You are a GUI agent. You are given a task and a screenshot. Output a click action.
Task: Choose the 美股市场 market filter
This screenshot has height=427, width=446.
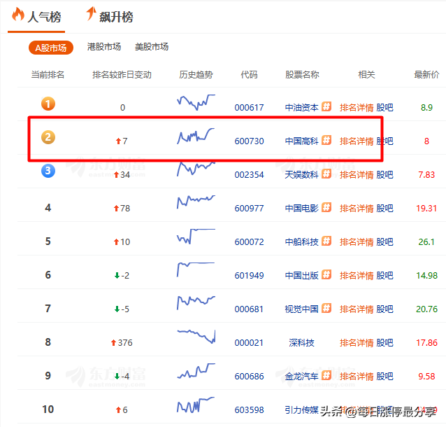pos(152,47)
